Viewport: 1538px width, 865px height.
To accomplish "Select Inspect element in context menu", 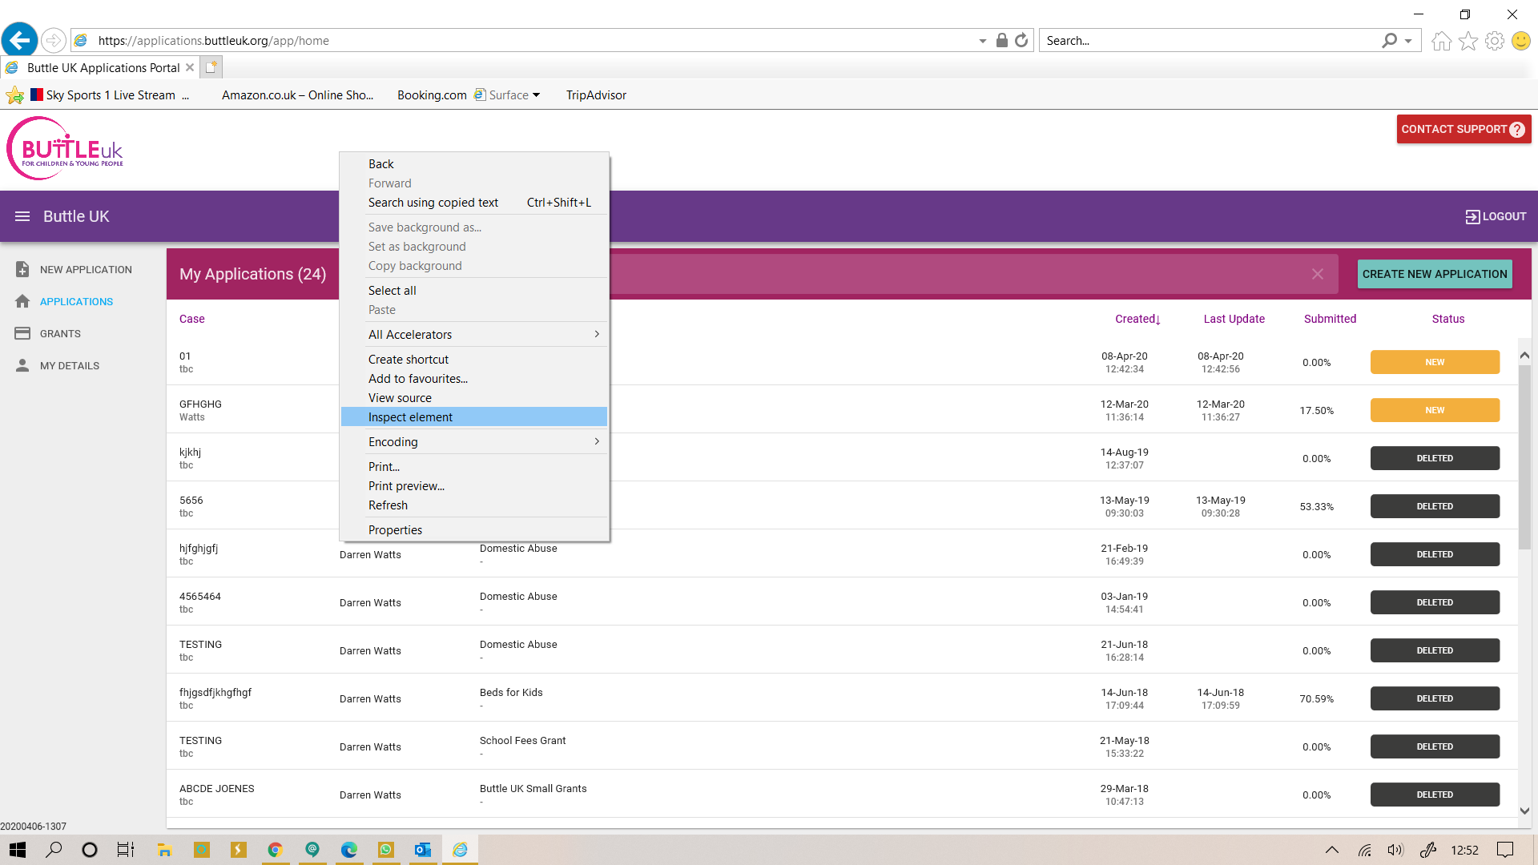I will 410,416.
